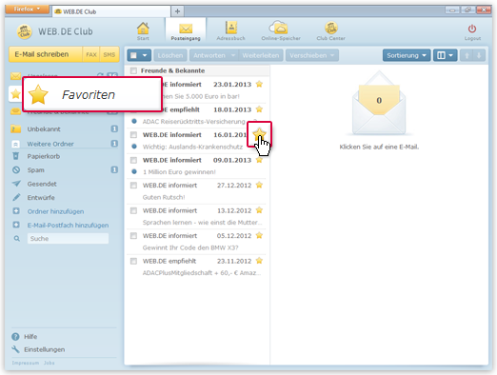Click E-Mail-Postfach hinzufügen link
This screenshot has height=375, width=497.
(x=68, y=226)
